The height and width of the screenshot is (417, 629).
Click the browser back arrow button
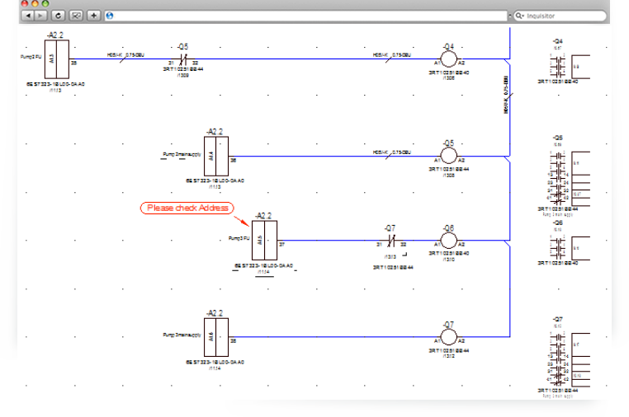(28, 15)
